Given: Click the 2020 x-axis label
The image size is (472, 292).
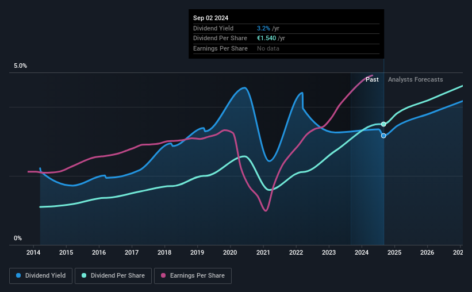Looking at the screenshot, I should pos(230,252).
